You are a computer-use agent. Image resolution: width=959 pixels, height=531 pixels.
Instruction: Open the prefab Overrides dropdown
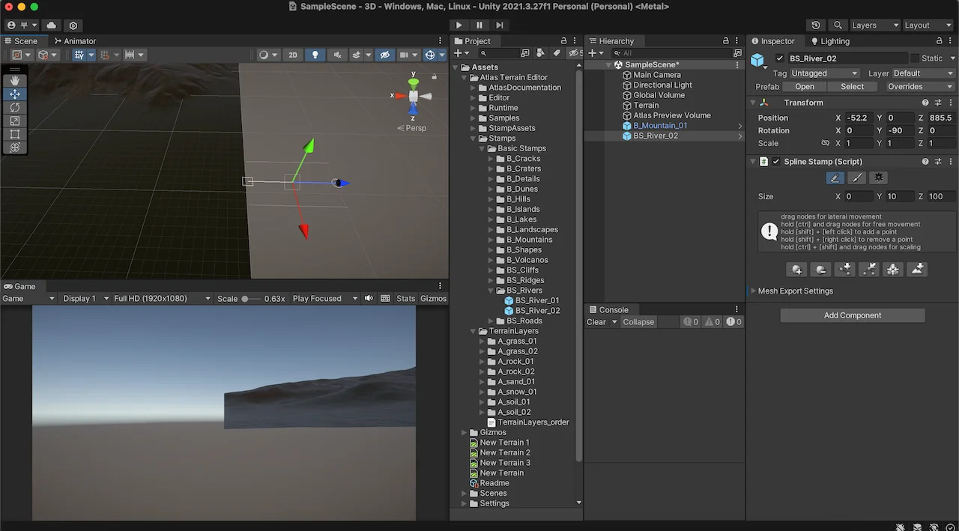pyautogui.click(x=921, y=87)
